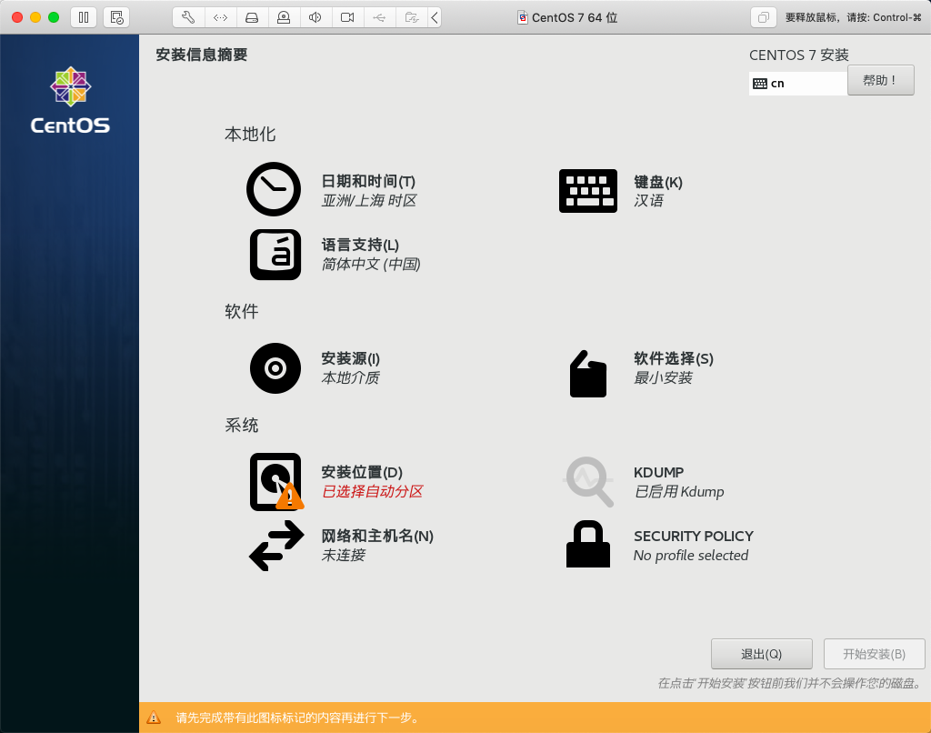Screen dimensions: 931x733
Task: Click the 已启用 Kdump status text
Action: coord(679,492)
